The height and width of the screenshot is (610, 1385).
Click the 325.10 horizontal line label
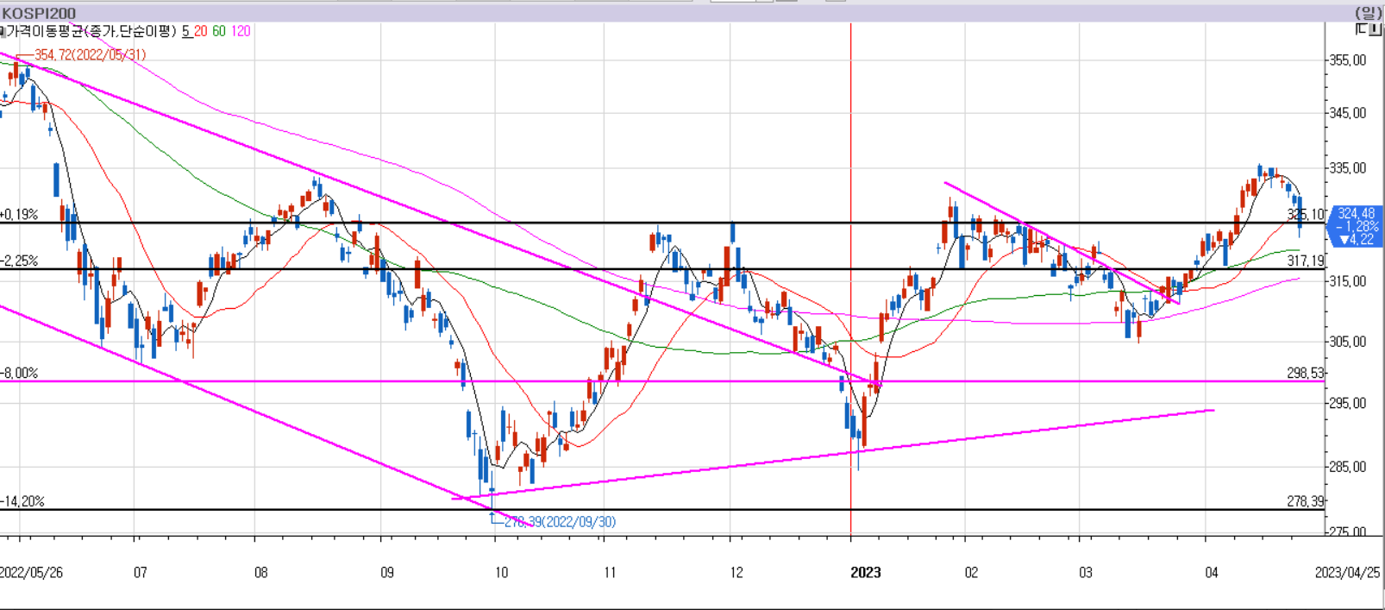click(1305, 214)
